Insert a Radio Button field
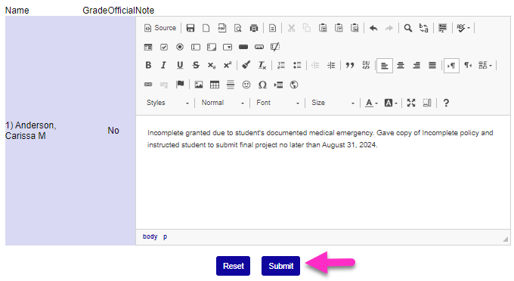 coord(180,47)
